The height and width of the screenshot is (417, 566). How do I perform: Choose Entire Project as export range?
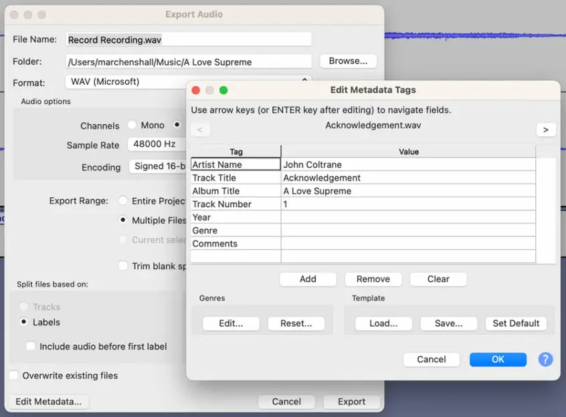click(122, 200)
